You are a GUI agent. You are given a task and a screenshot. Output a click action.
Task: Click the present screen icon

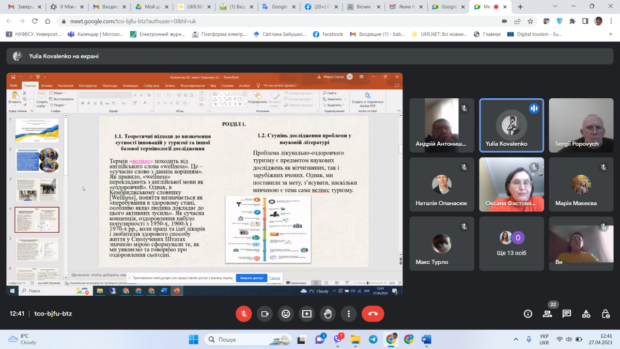tap(307, 313)
